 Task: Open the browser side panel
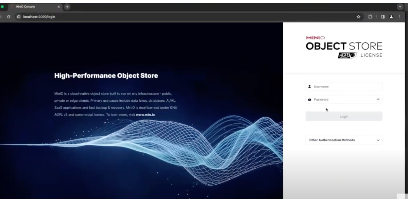[x=382, y=17]
